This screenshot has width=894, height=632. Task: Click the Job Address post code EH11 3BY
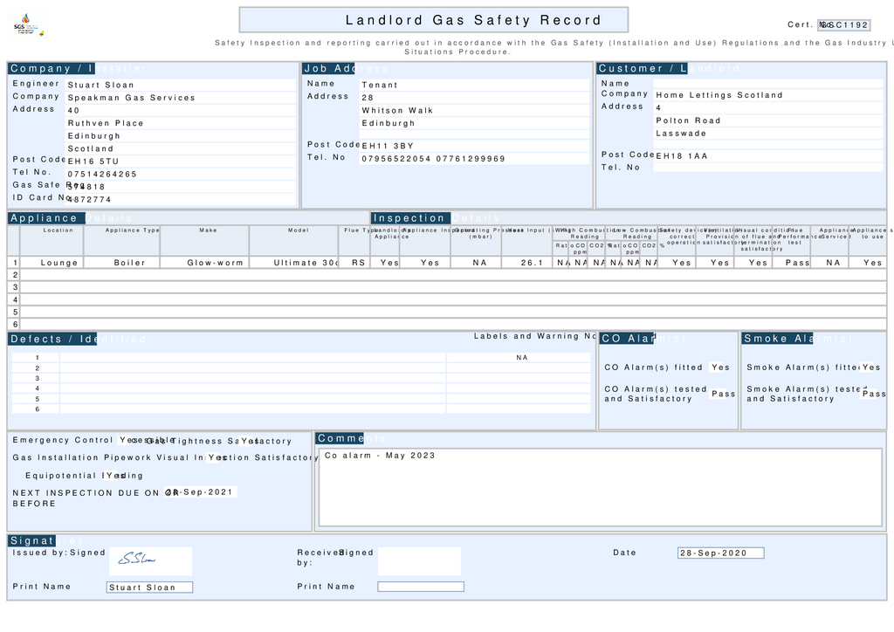click(x=475, y=146)
